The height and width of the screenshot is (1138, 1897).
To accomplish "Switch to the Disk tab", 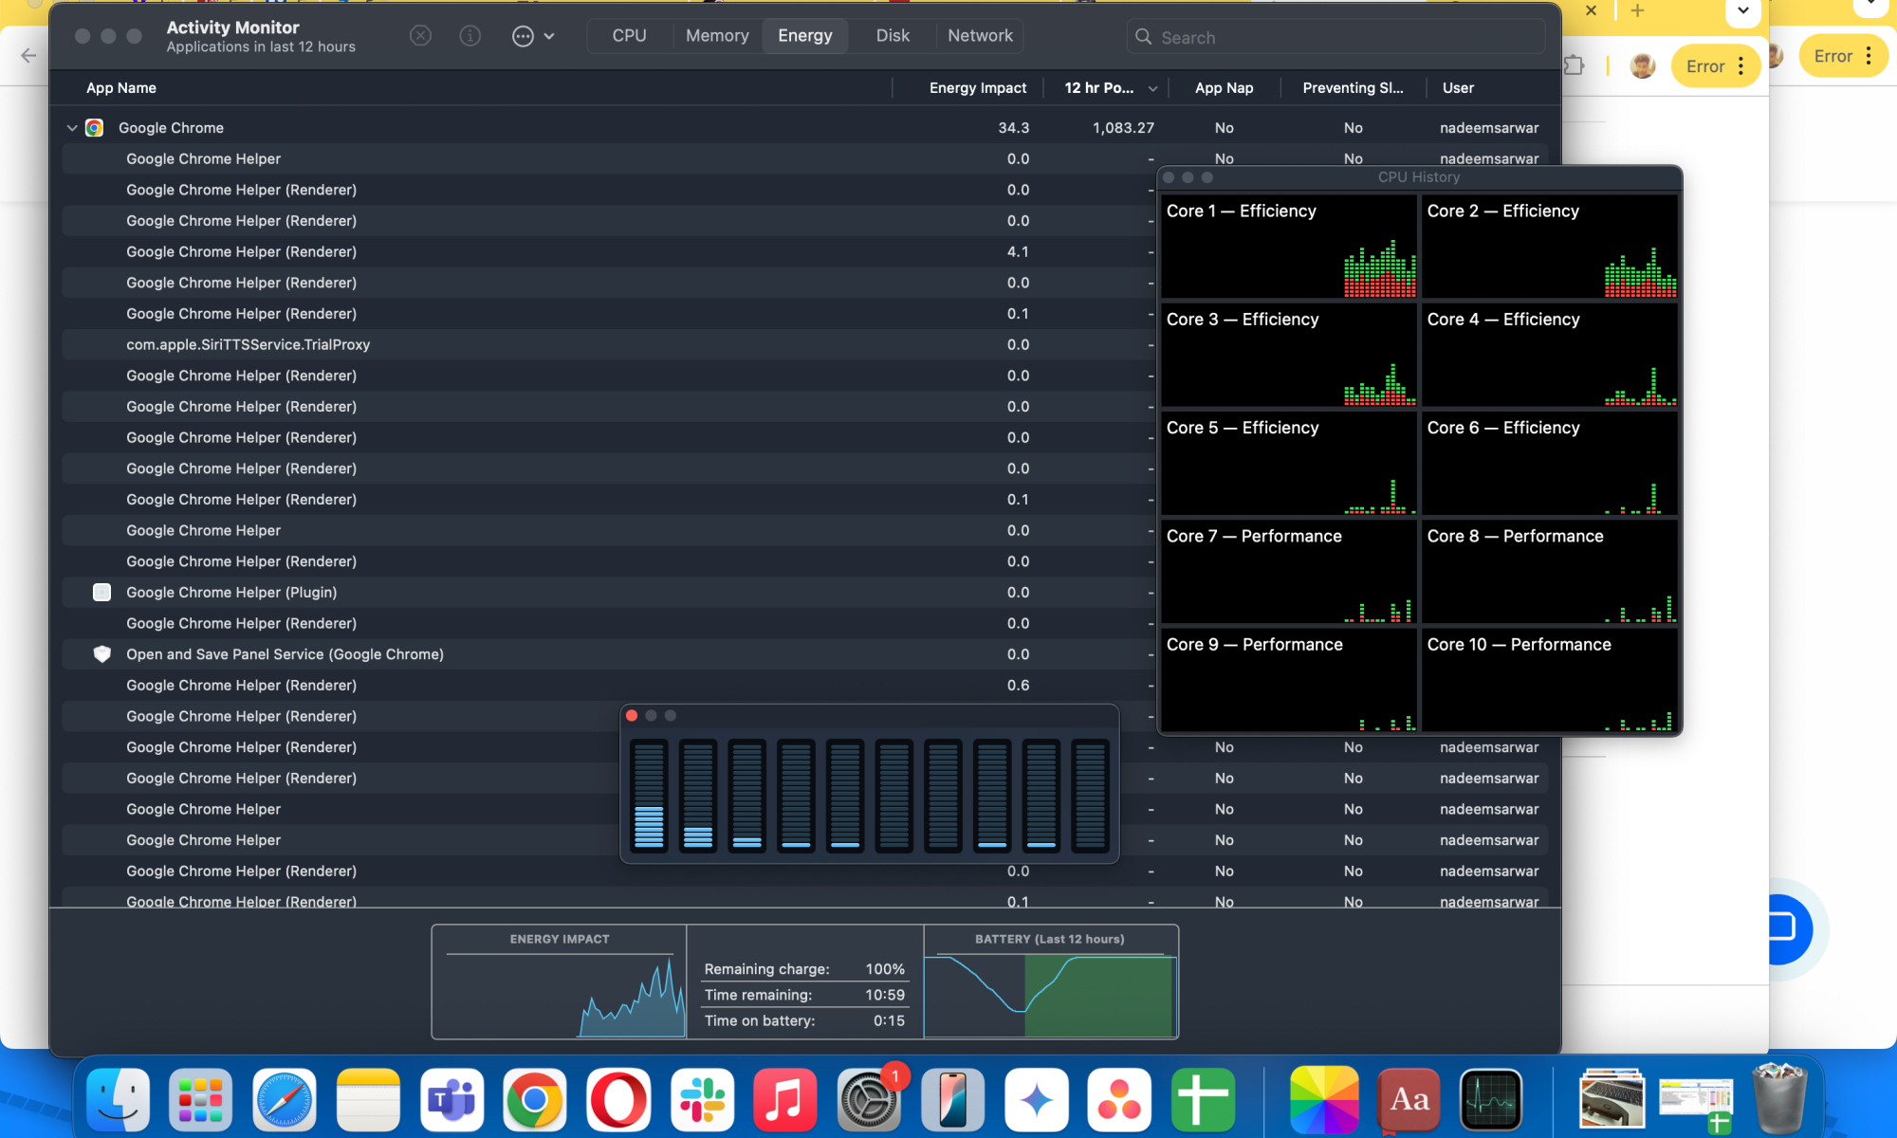I will click(892, 35).
